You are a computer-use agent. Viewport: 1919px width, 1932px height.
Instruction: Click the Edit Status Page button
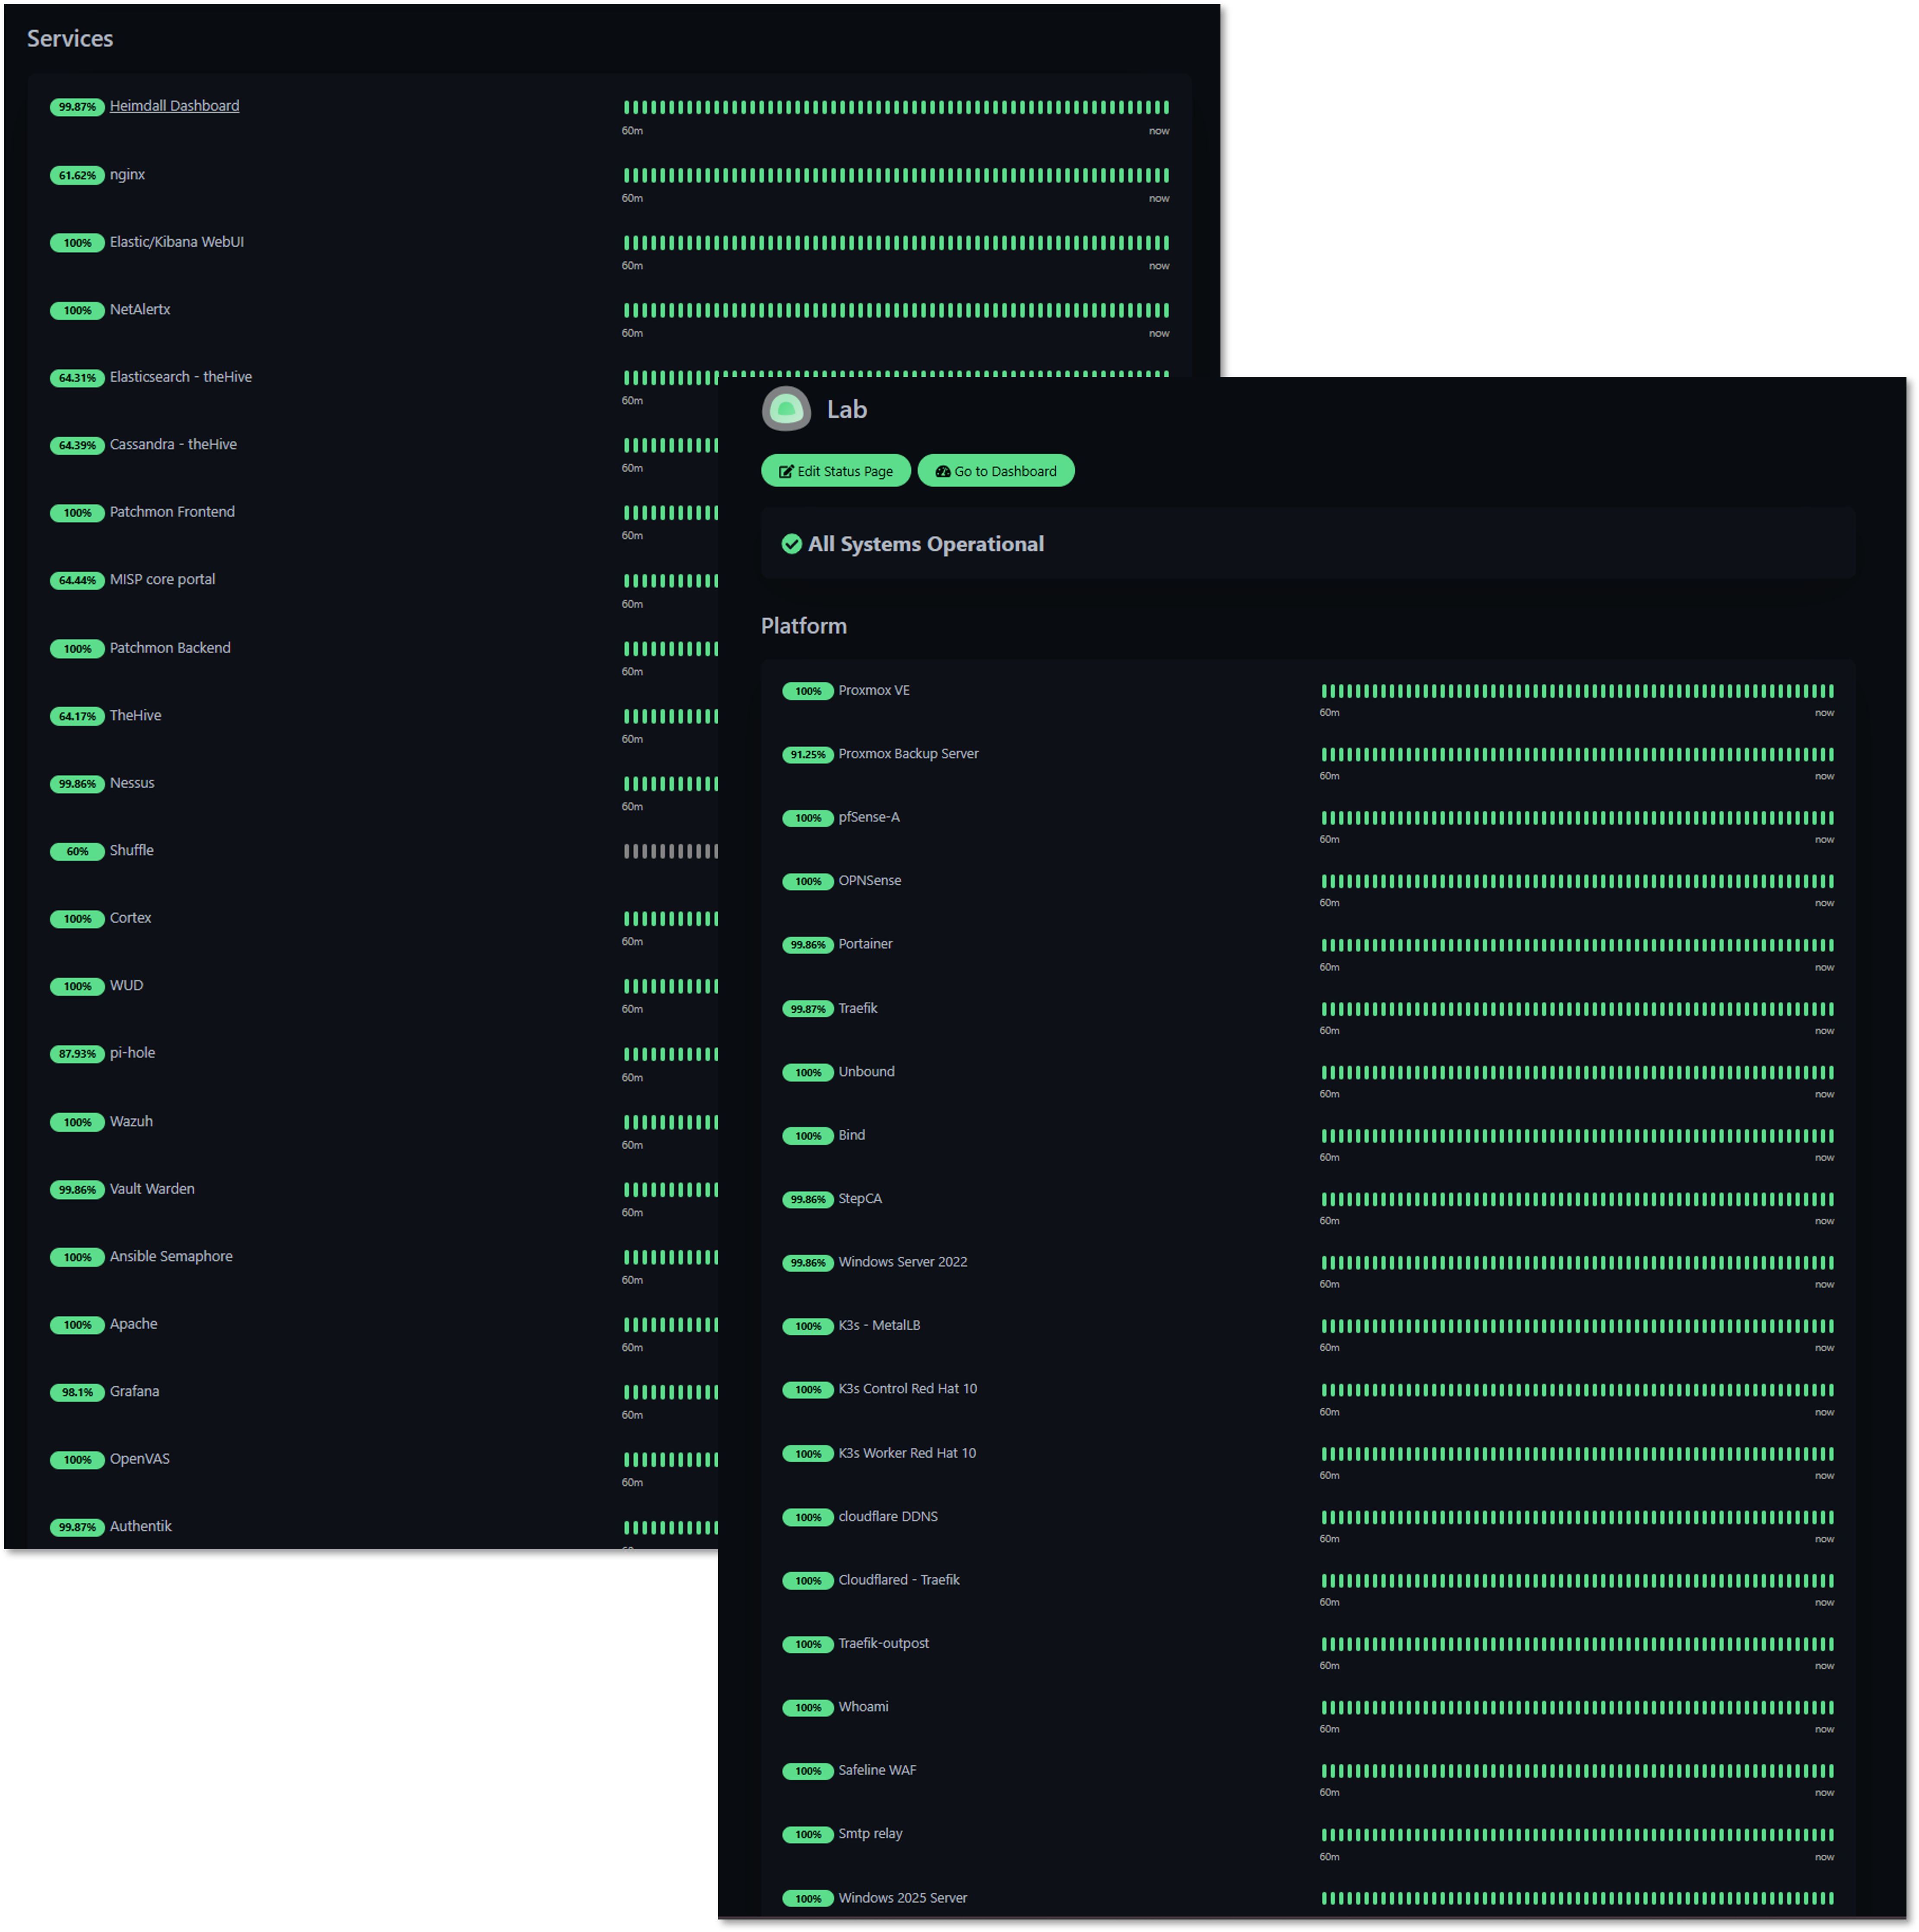point(835,470)
